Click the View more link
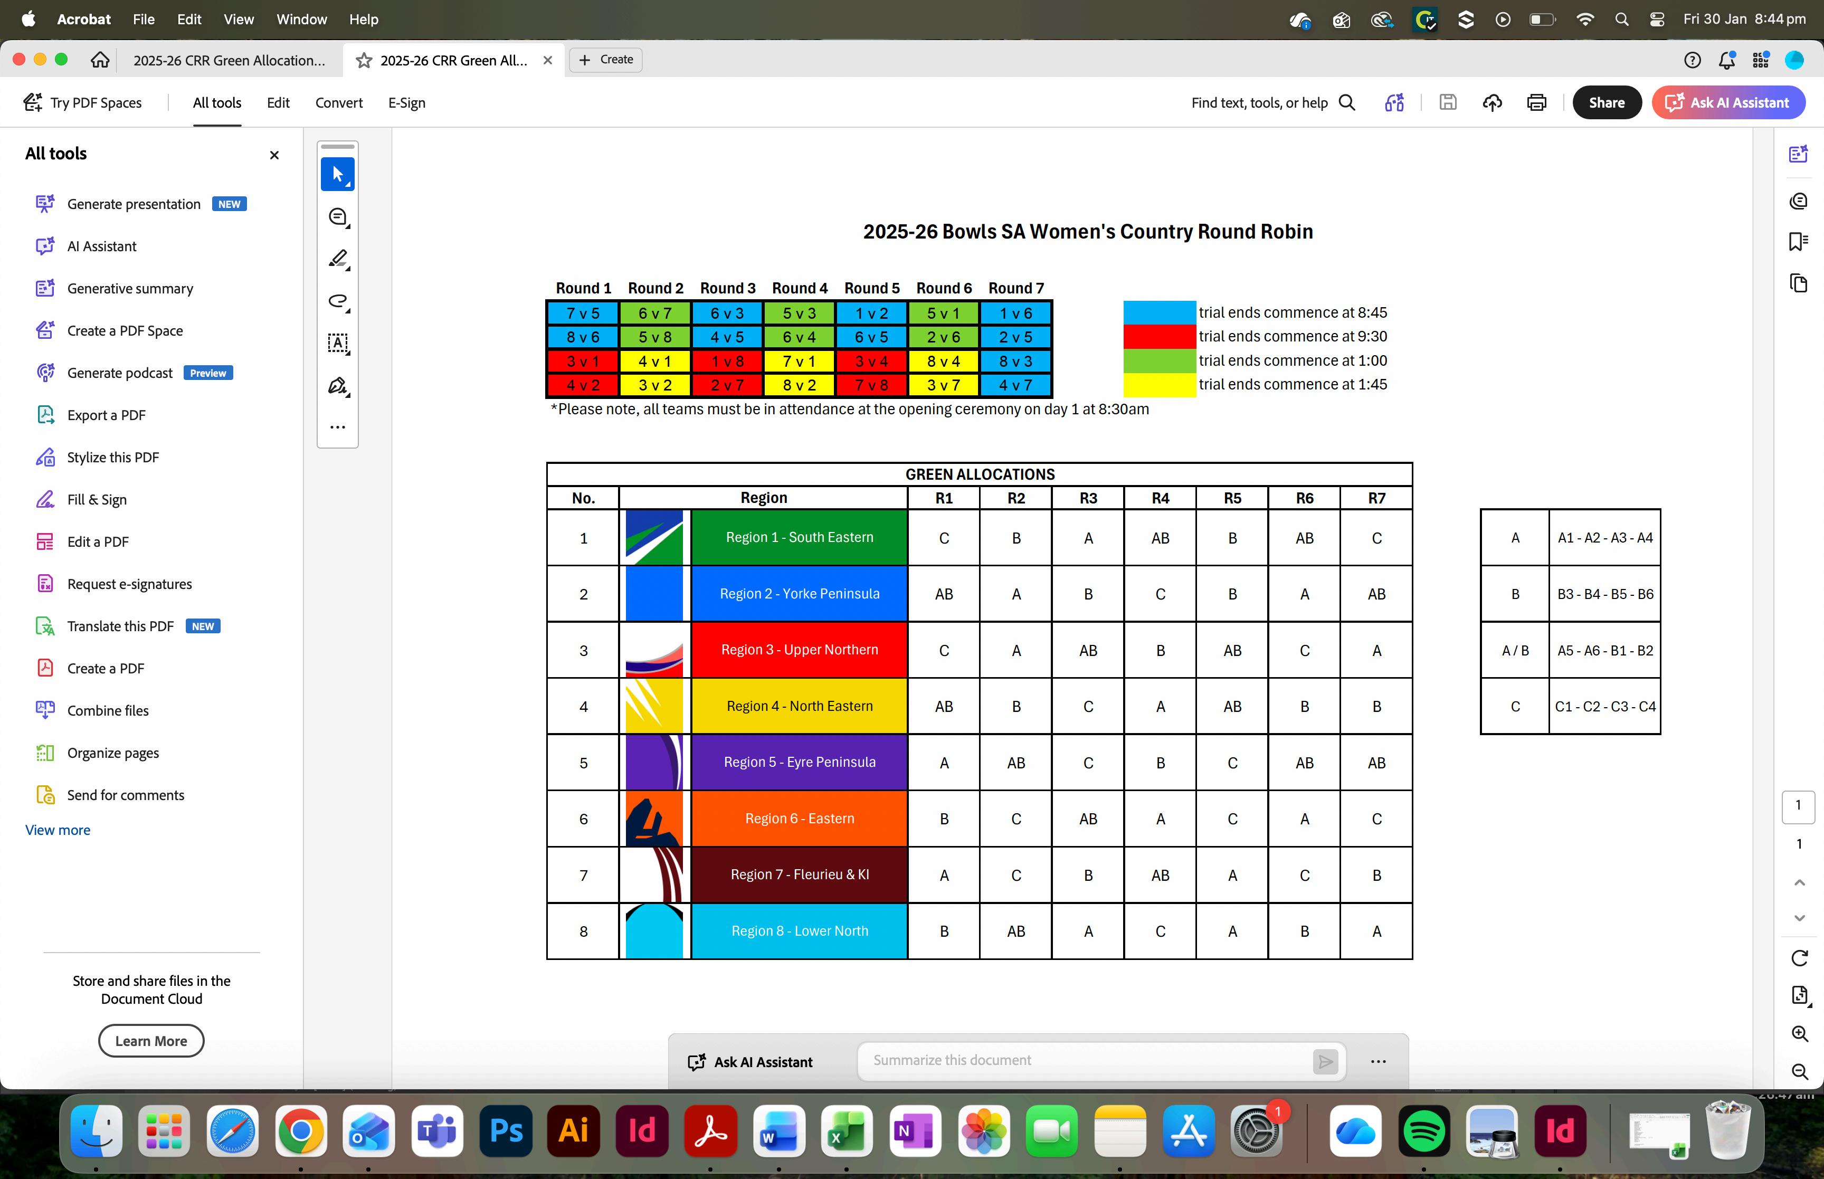Screen dimensions: 1824x1179 tap(58, 830)
